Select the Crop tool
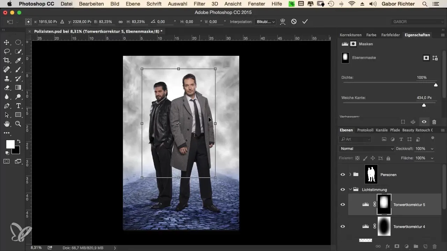The width and height of the screenshot is (447, 251). (7, 60)
